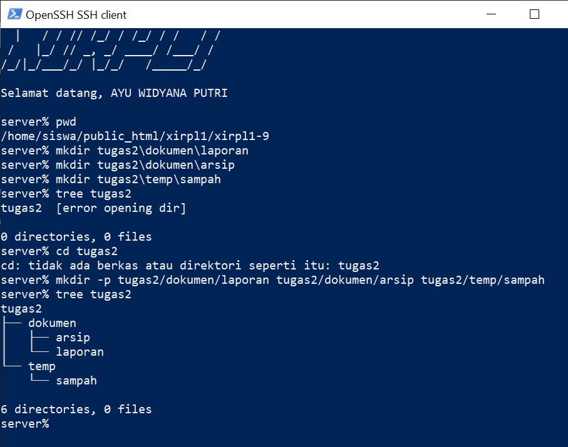Click the 'arsip' entry in tree output
The height and width of the screenshot is (447, 568).
point(73,338)
